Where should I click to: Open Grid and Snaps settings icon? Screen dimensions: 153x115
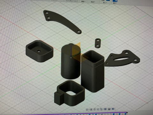tap(109, 109)
